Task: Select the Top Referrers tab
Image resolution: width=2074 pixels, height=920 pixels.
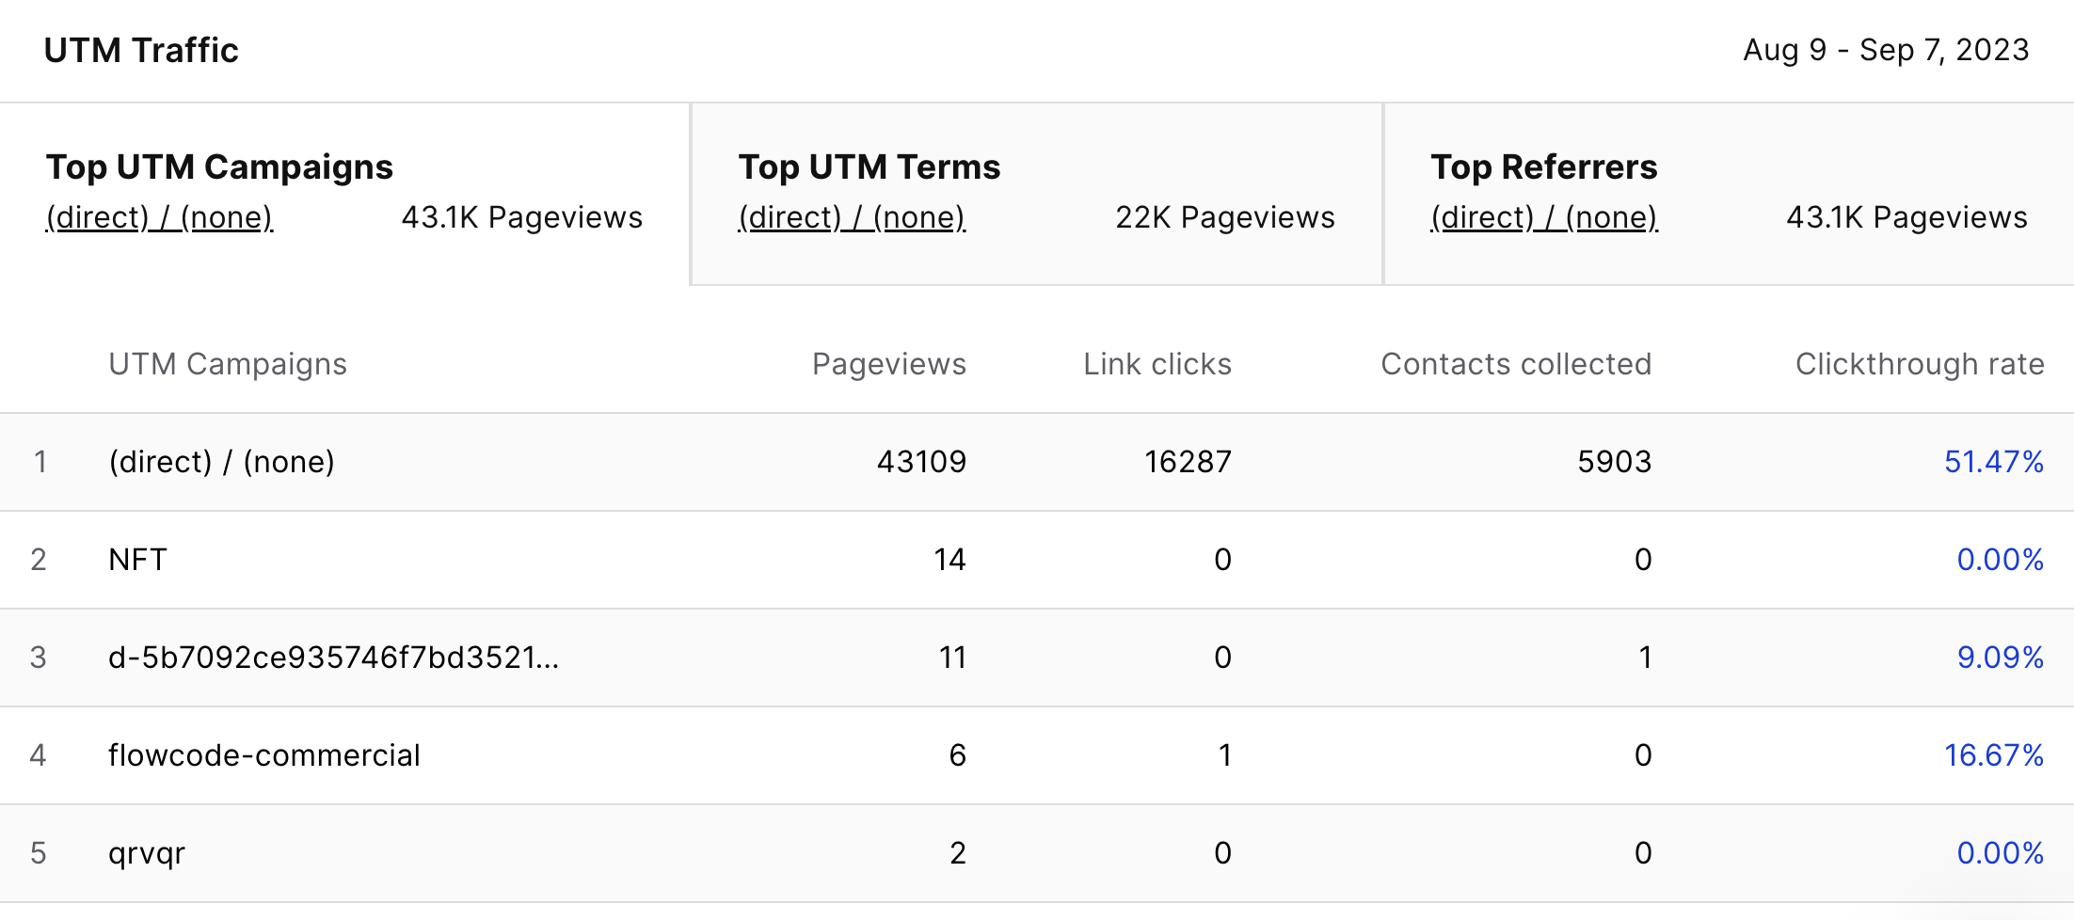Action: click(x=1730, y=194)
